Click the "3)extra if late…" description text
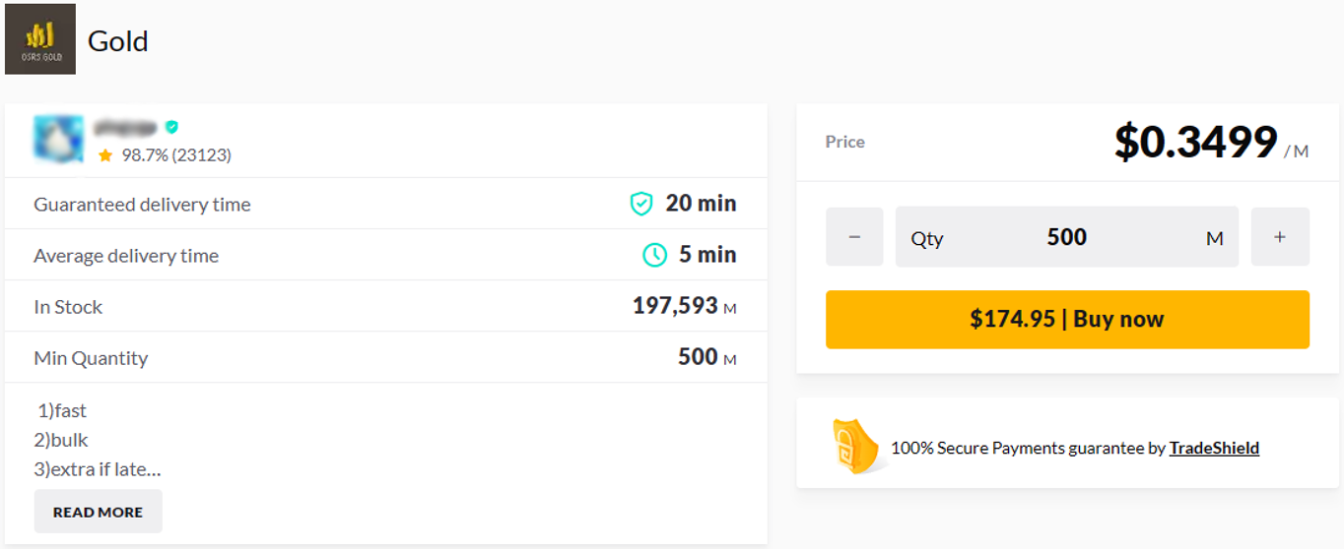The height and width of the screenshot is (549, 1344). click(98, 469)
